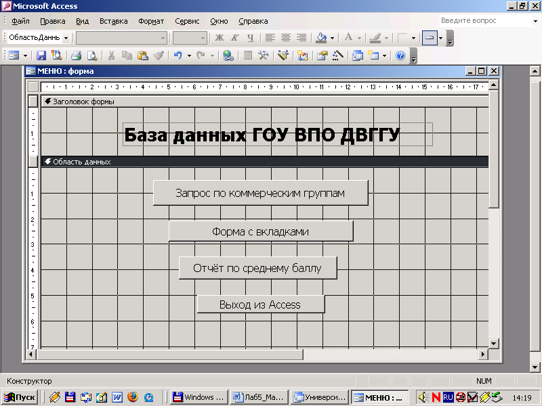542x406 pixels.
Task: Open the Properties window icon
Action: [322, 55]
